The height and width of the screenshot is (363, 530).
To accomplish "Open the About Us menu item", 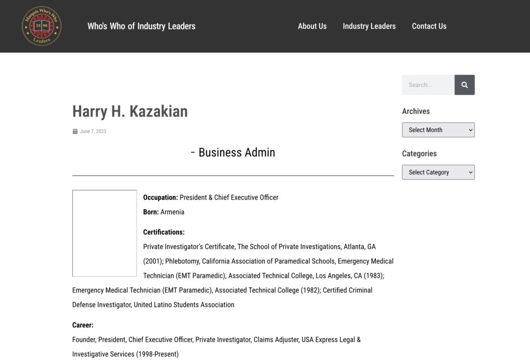I will pyautogui.click(x=312, y=26).
